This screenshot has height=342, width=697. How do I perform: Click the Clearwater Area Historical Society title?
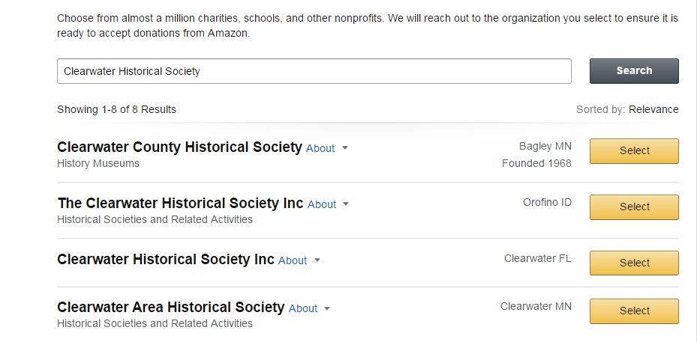(x=171, y=307)
